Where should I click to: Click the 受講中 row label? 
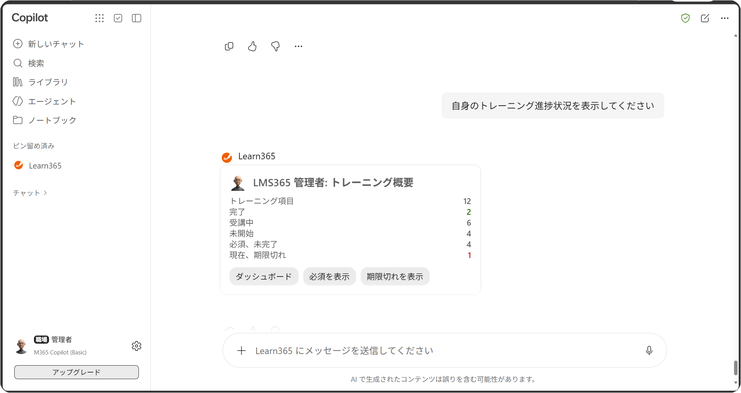(241, 223)
